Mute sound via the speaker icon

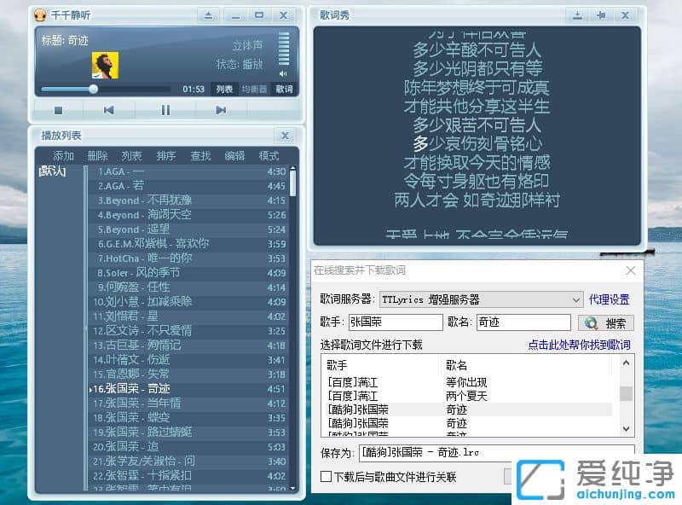point(283,74)
